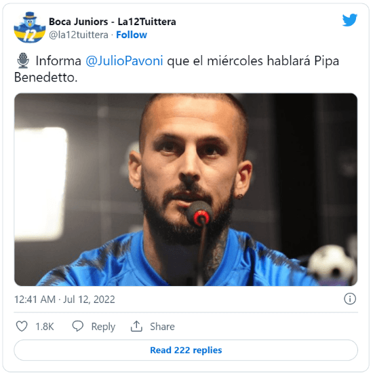Open the @JulioPavoni mention link

[x=124, y=60]
